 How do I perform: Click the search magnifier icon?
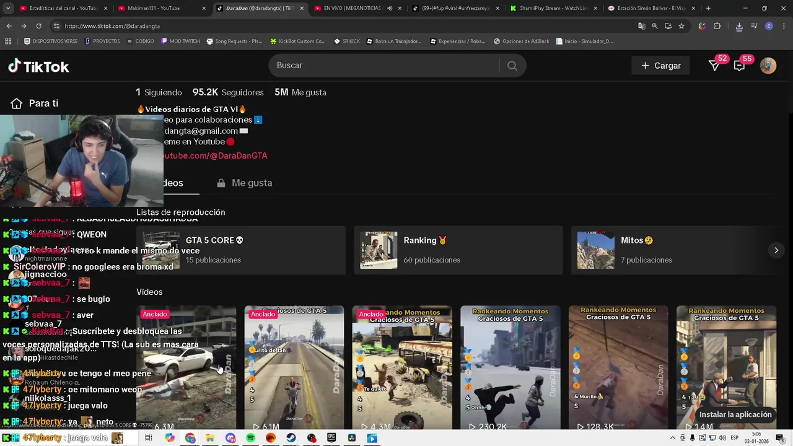(512, 66)
